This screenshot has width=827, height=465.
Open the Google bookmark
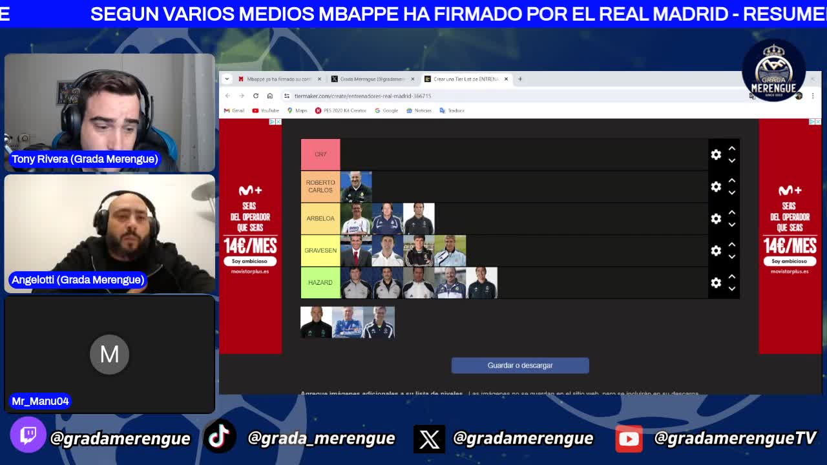pos(387,110)
